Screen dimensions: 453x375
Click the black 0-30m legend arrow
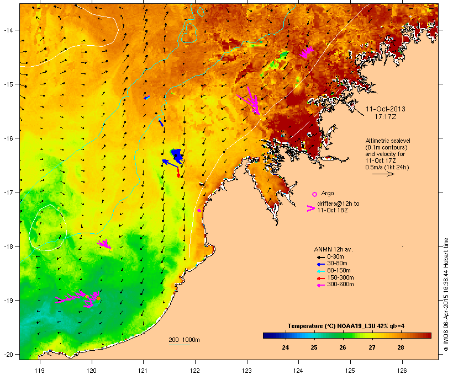pyautogui.click(x=320, y=257)
